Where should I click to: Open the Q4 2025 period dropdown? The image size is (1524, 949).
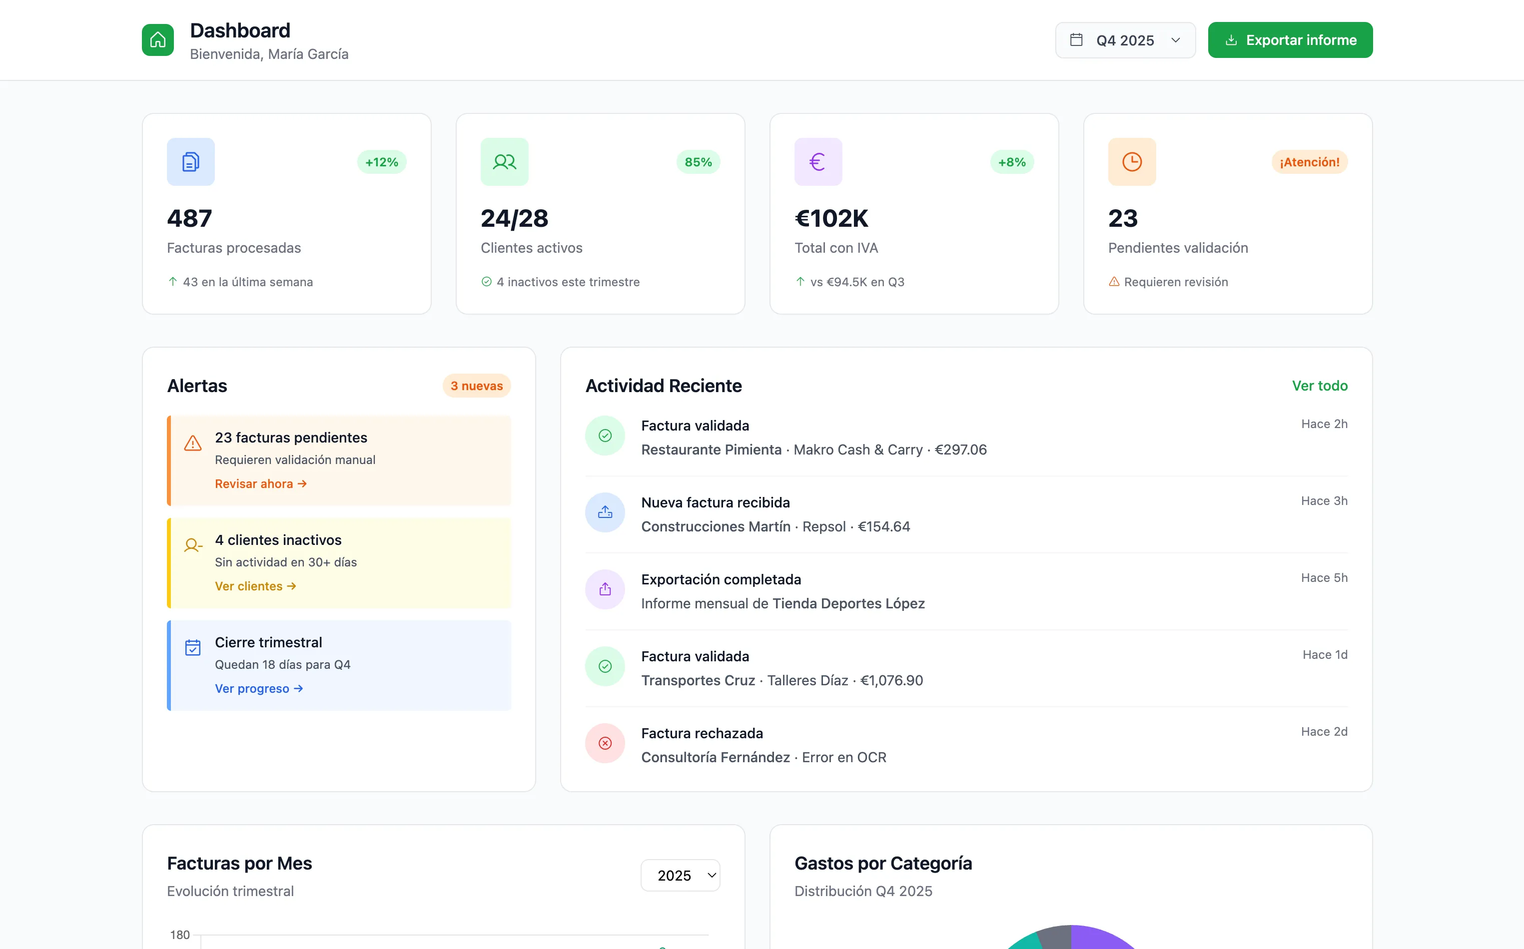point(1125,40)
